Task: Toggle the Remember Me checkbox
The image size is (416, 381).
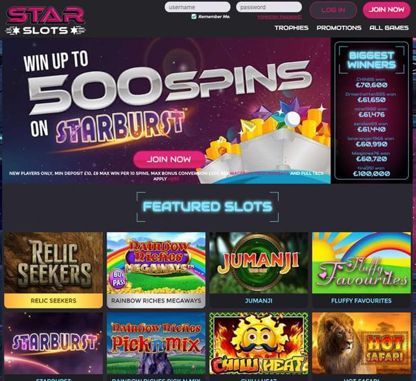Action: (194, 17)
